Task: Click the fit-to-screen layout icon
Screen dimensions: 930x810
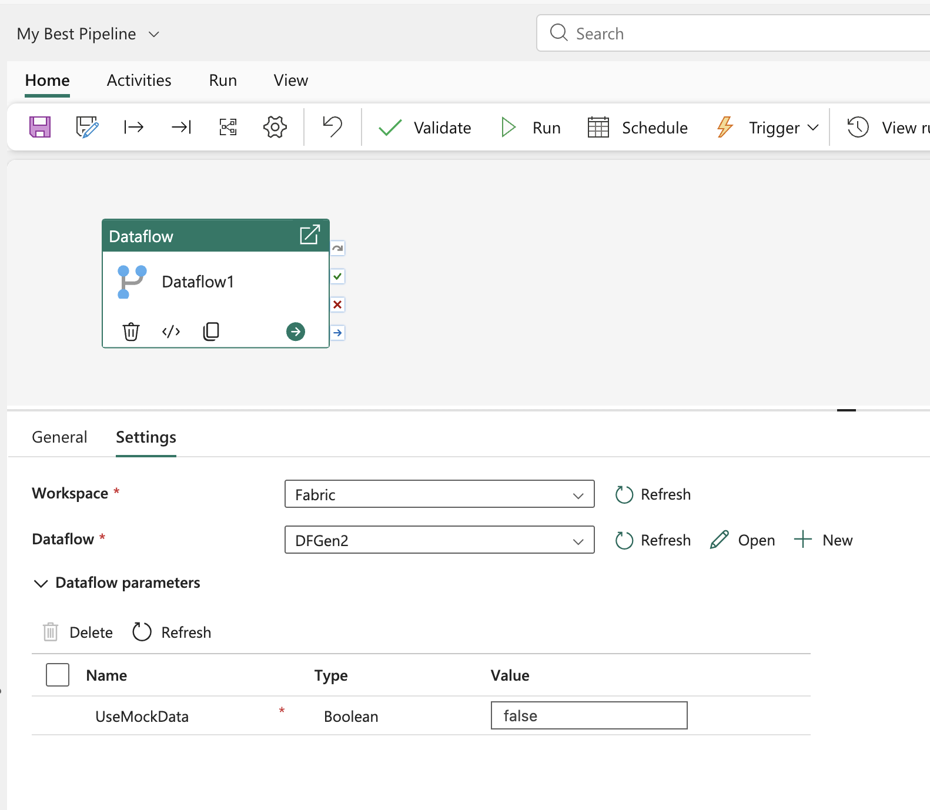Action: click(x=228, y=127)
